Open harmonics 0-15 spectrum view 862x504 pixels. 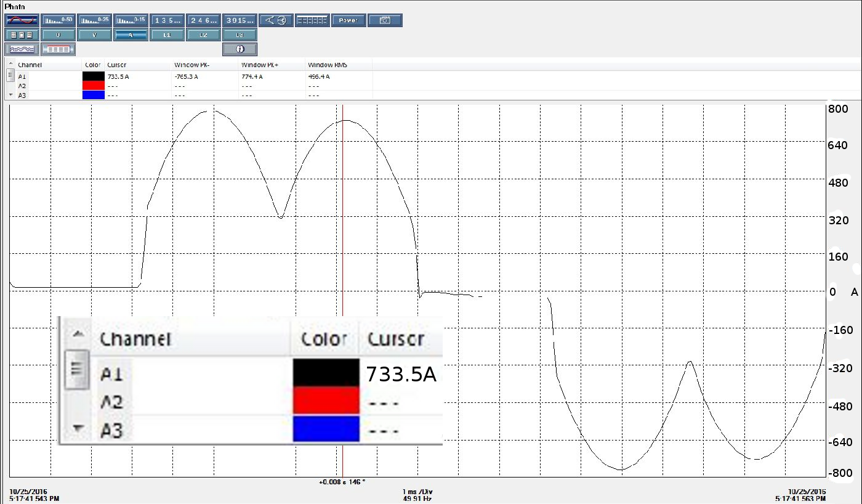pos(131,20)
